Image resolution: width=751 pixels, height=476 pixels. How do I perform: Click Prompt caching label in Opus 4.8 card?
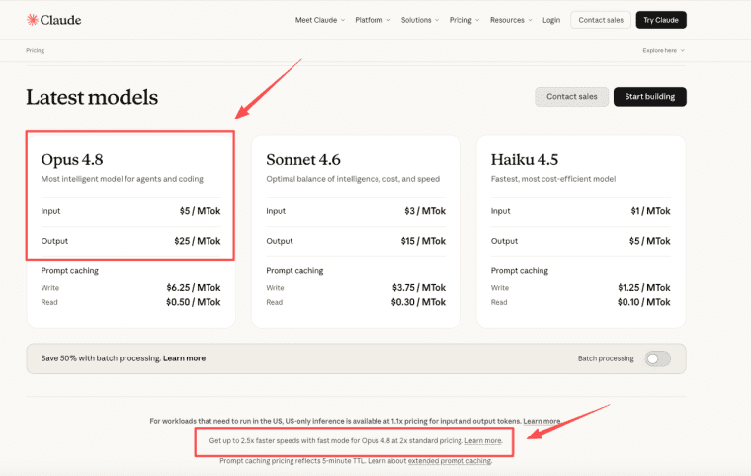[x=69, y=270]
